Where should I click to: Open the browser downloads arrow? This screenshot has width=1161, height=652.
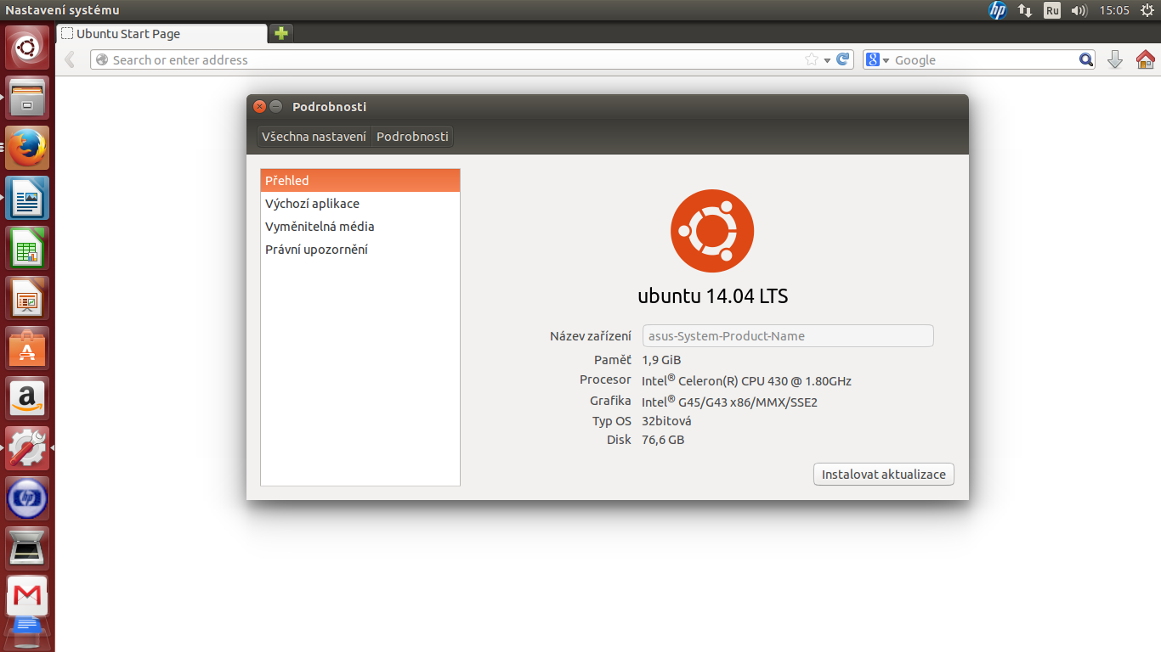1115,59
